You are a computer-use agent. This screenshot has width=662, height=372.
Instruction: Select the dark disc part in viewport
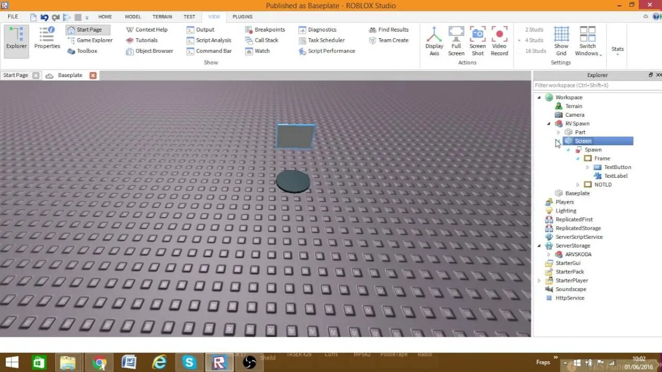pyautogui.click(x=293, y=181)
